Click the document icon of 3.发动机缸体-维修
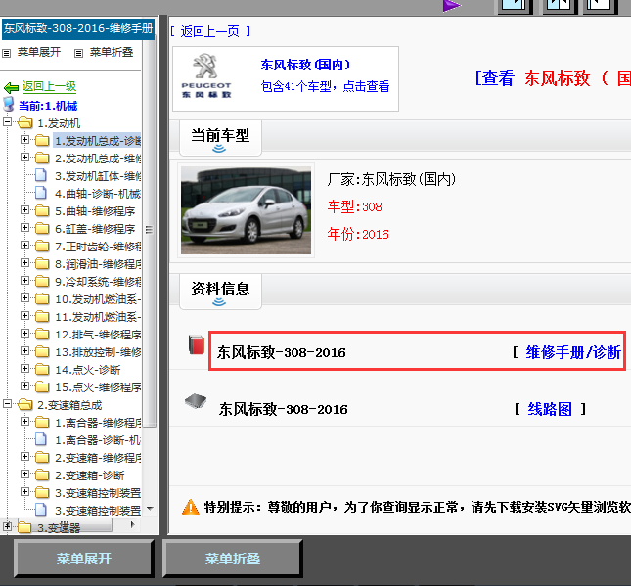The width and height of the screenshot is (631, 586). tap(41, 175)
